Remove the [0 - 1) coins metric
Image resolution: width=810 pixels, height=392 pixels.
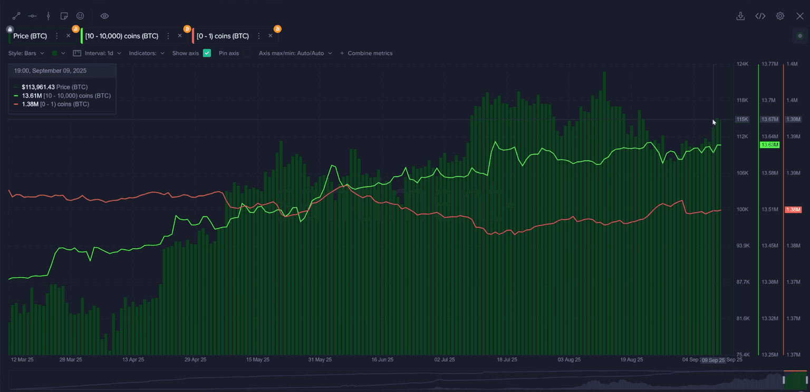(x=271, y=36)
